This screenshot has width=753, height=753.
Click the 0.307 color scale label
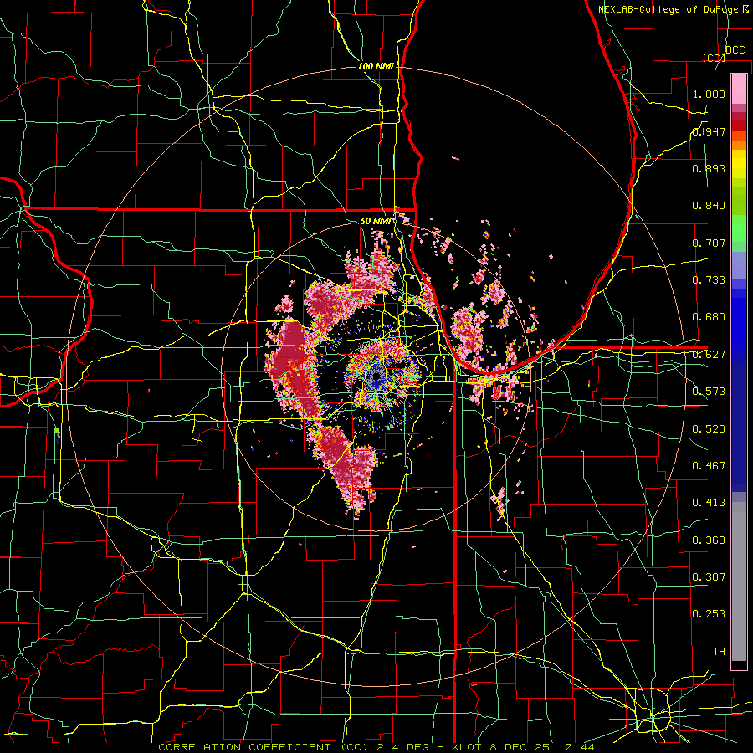point(709,576)
